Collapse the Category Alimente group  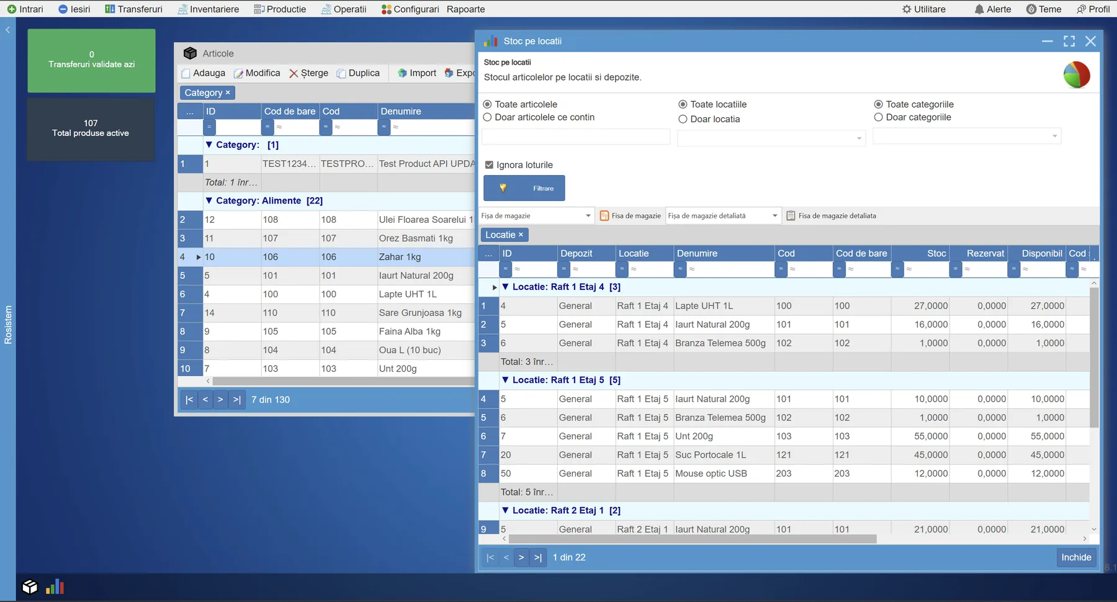[209, 200]
